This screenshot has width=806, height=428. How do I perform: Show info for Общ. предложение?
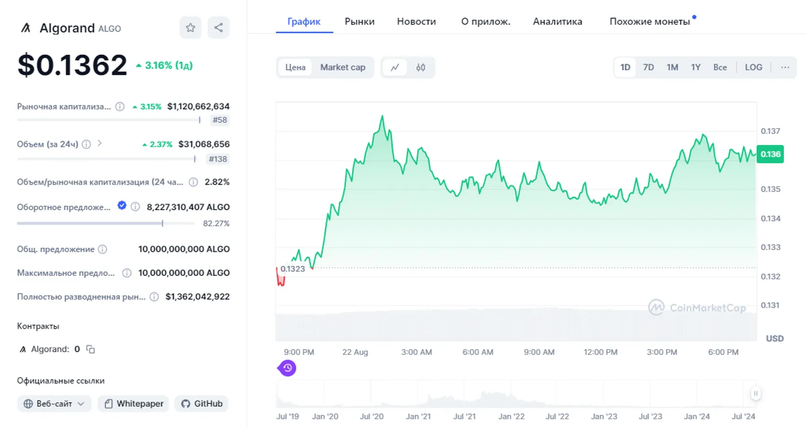[x=102, y=249]
